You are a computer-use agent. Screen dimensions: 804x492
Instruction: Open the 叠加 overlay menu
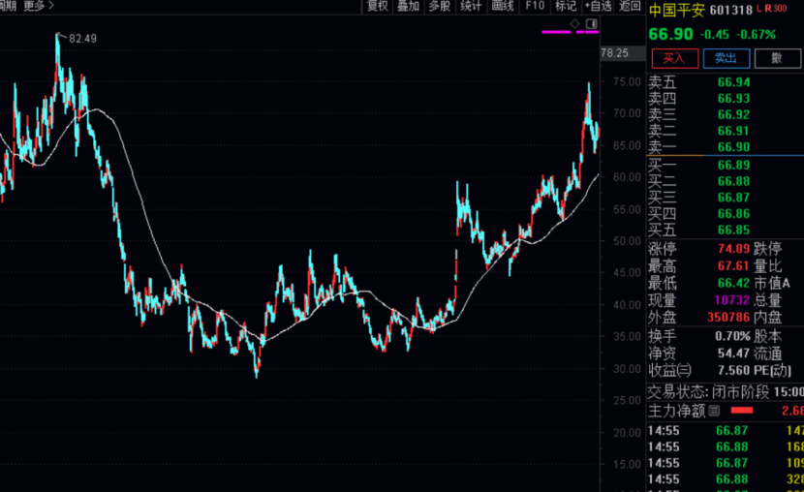pos(408,6)
